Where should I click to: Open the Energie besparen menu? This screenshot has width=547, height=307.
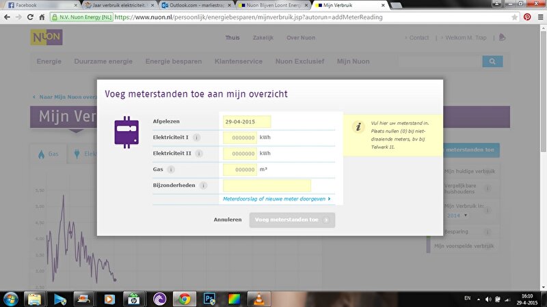[174, 61]
